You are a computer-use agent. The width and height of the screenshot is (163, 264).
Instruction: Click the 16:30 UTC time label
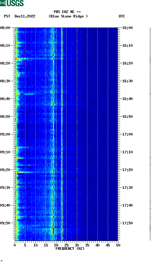[127, 81]
